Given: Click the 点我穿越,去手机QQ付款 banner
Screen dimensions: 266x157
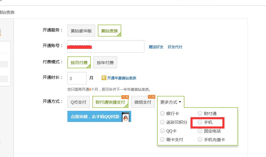Looking at the screenshot, I should (x=99, y=117).
